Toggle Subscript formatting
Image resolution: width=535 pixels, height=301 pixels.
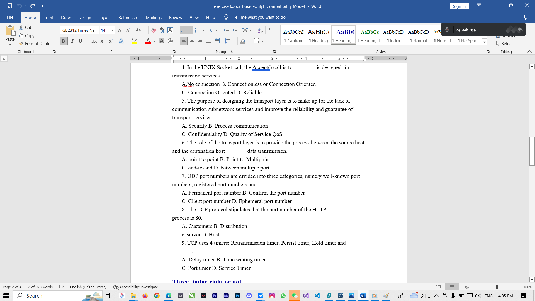tap(103, 41)
